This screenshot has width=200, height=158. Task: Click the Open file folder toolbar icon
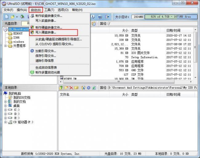(x=13, y=17)
